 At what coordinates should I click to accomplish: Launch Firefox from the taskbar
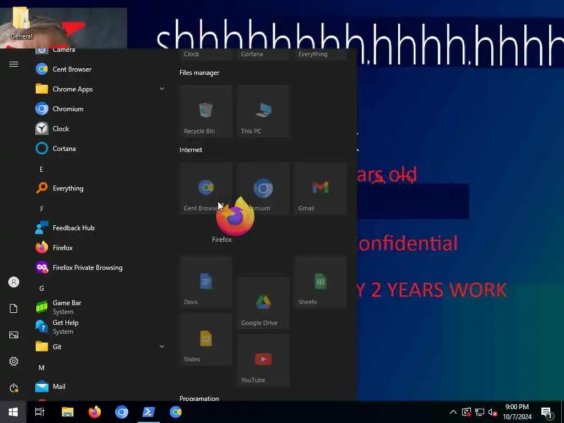point(95,412)
